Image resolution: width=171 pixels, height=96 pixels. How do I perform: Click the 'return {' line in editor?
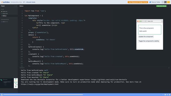pos(36,37)
